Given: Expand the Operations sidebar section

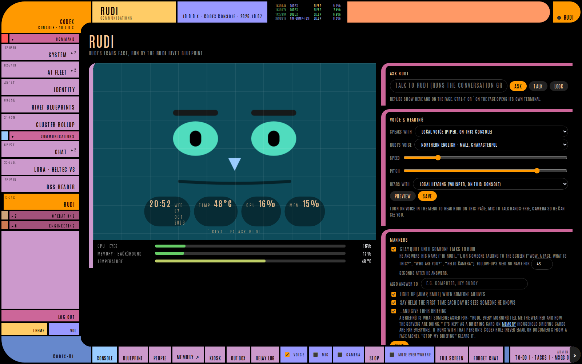Looking at the screenshot, I should tap(44, 216).
